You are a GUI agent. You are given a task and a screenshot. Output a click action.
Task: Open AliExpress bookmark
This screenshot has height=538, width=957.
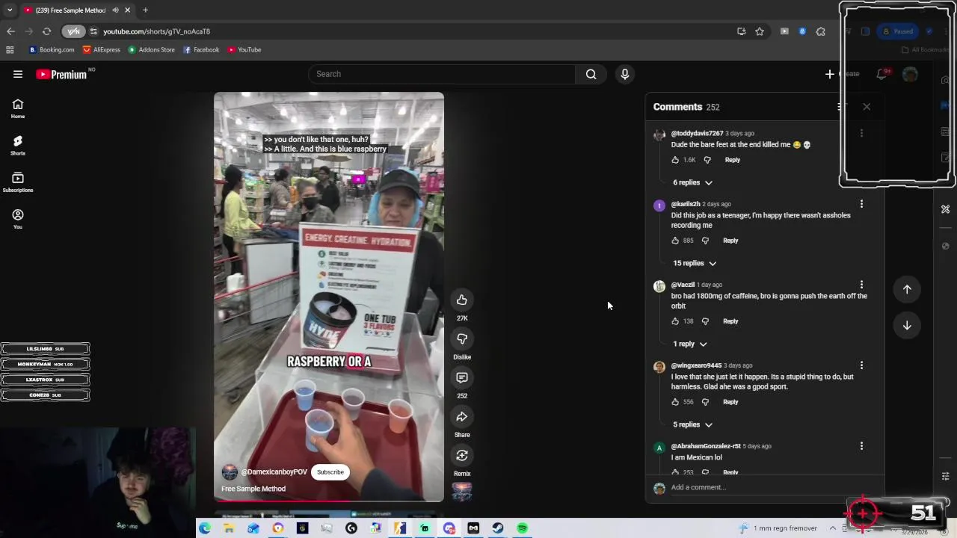(x=102, y=50)
